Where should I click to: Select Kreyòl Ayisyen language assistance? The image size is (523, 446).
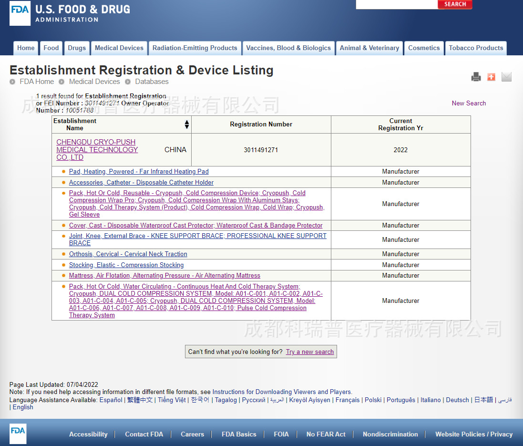[x=309, y=400]
